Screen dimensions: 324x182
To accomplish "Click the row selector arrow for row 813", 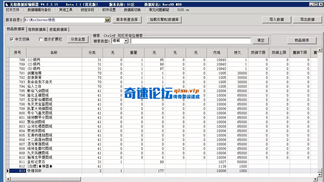I will click(x=8, y=171).
